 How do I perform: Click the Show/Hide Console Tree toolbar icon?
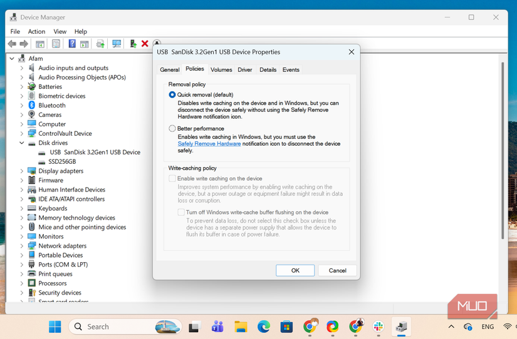pyautogui.click(x=40, y=44)
